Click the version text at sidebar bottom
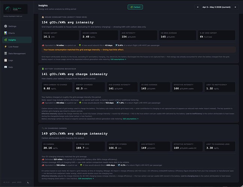Image resolution: width=243 pixels, height=187 pixels. click(12, 183)
